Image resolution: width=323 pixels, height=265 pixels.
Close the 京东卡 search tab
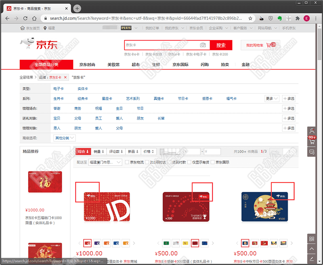pyautogui.click(x=66, y=8)
